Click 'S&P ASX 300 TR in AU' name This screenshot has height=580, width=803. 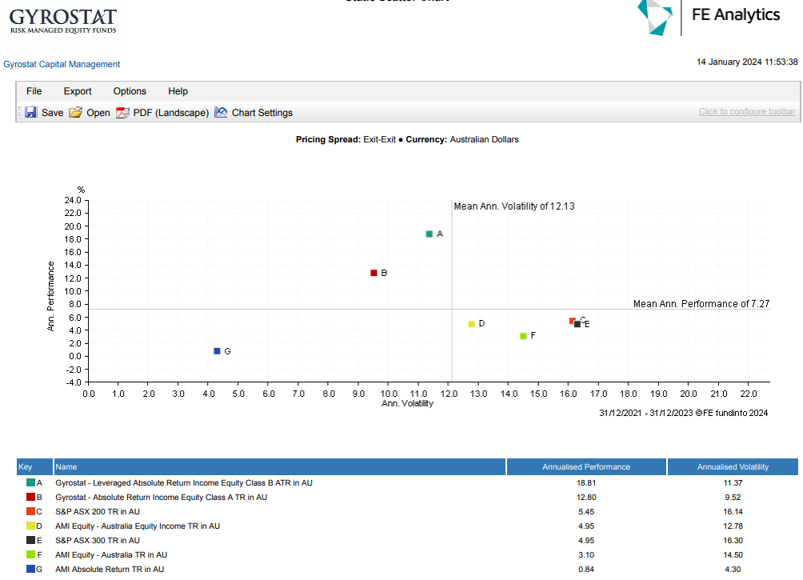click(x=98, y=541)
